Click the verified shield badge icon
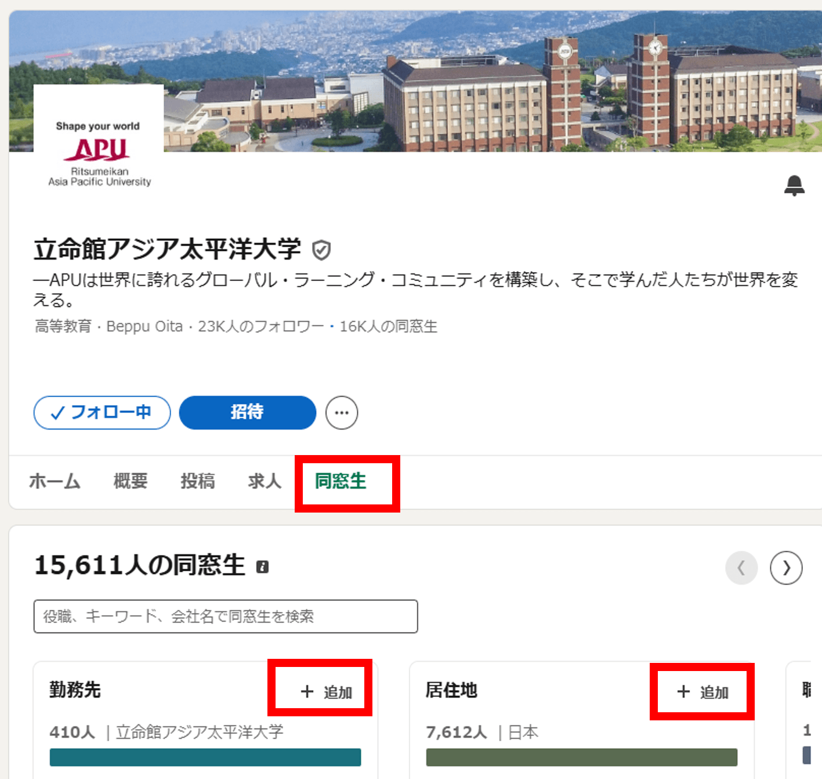This screenshot has height=779, width=822. pos(321,250)
